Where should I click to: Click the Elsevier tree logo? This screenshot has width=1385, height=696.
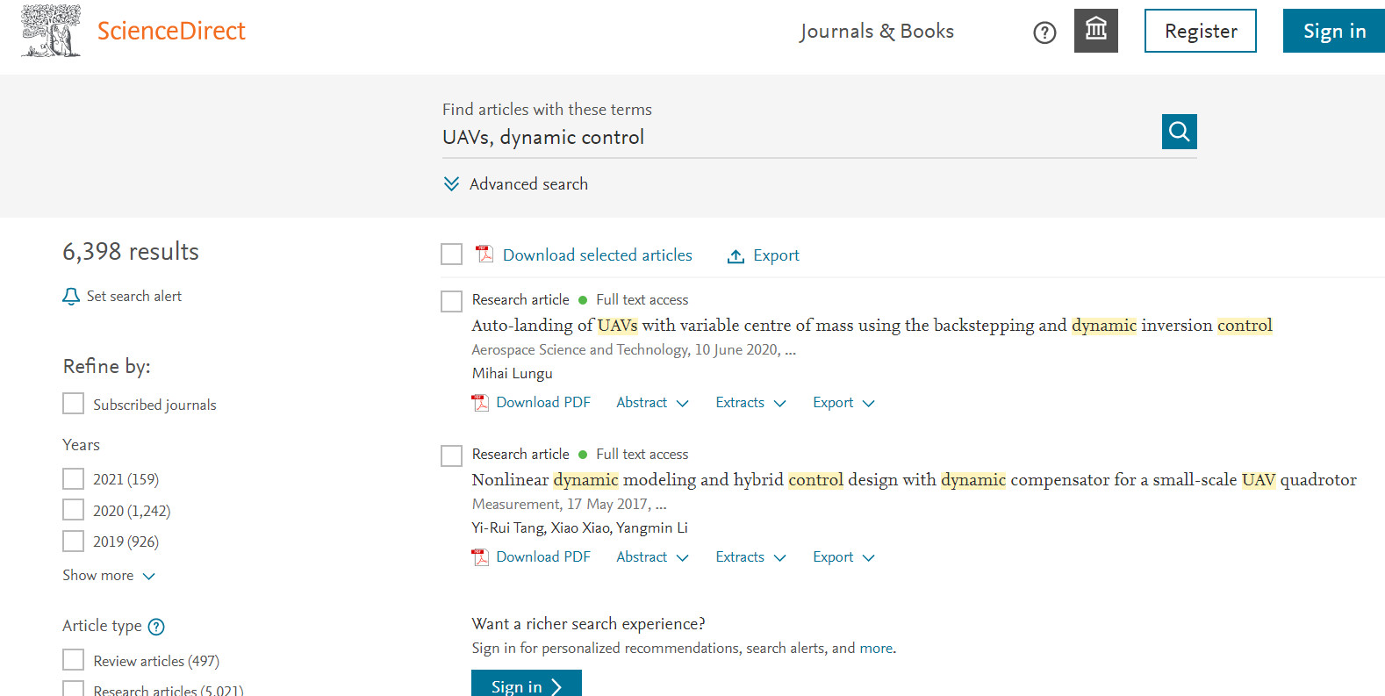click(x=51, y=31)
